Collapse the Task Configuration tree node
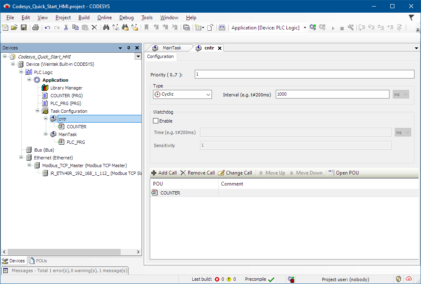Viewport: 421px width, 284px height. pos(37,110)
